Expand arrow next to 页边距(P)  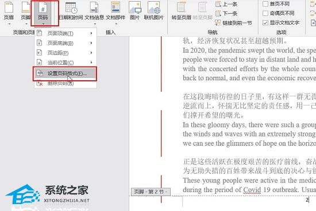coord(91,53)
